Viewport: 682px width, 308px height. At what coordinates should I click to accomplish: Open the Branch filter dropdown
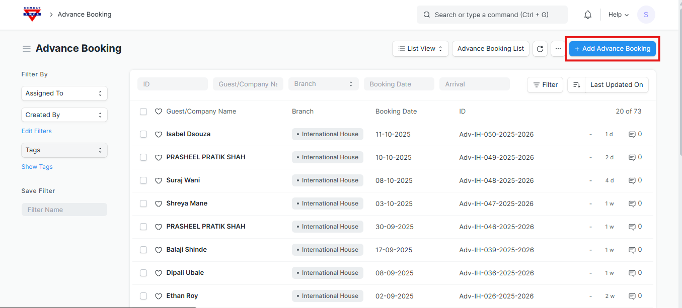[x=323, y=84]
